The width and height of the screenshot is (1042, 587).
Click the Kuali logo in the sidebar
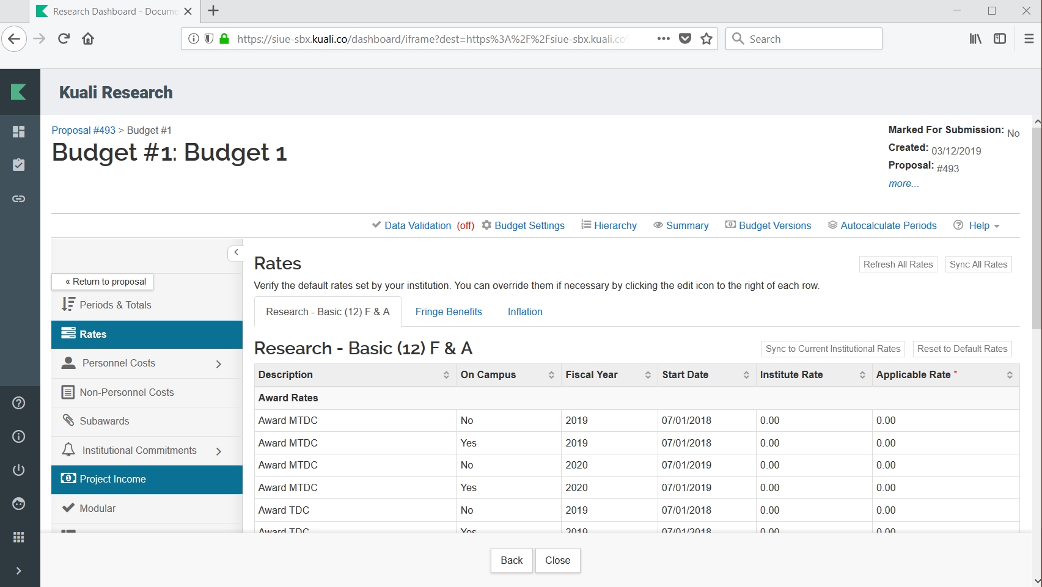19,92
